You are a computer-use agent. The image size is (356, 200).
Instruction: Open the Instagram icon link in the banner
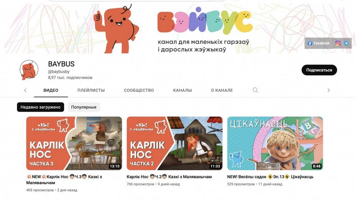(x=338, y=43)
